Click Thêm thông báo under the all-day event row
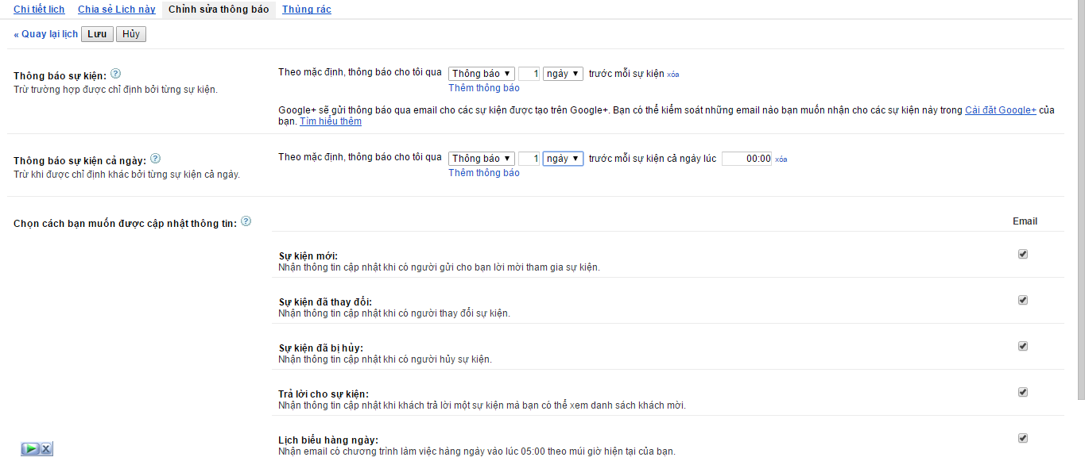The width and height of the screenshot is (1085, 461). coord(484,173)
